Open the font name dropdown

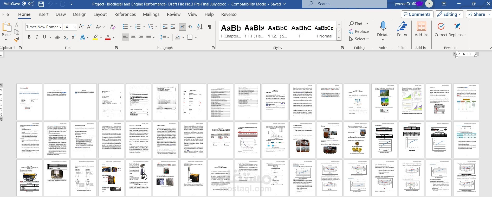tap(60, 27)
